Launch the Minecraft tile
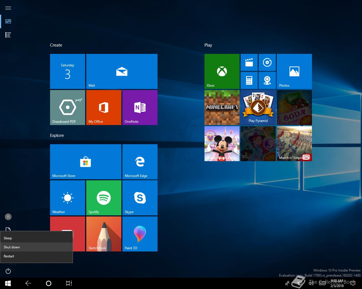 (222, 108)
